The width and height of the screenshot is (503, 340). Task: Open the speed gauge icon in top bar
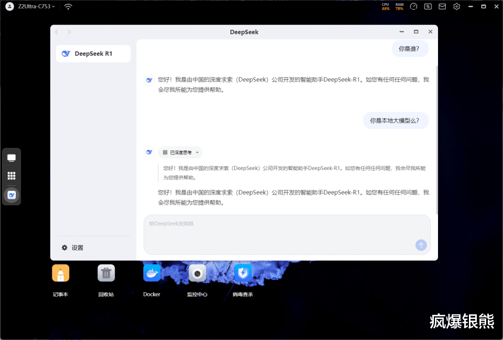point(413,6)
